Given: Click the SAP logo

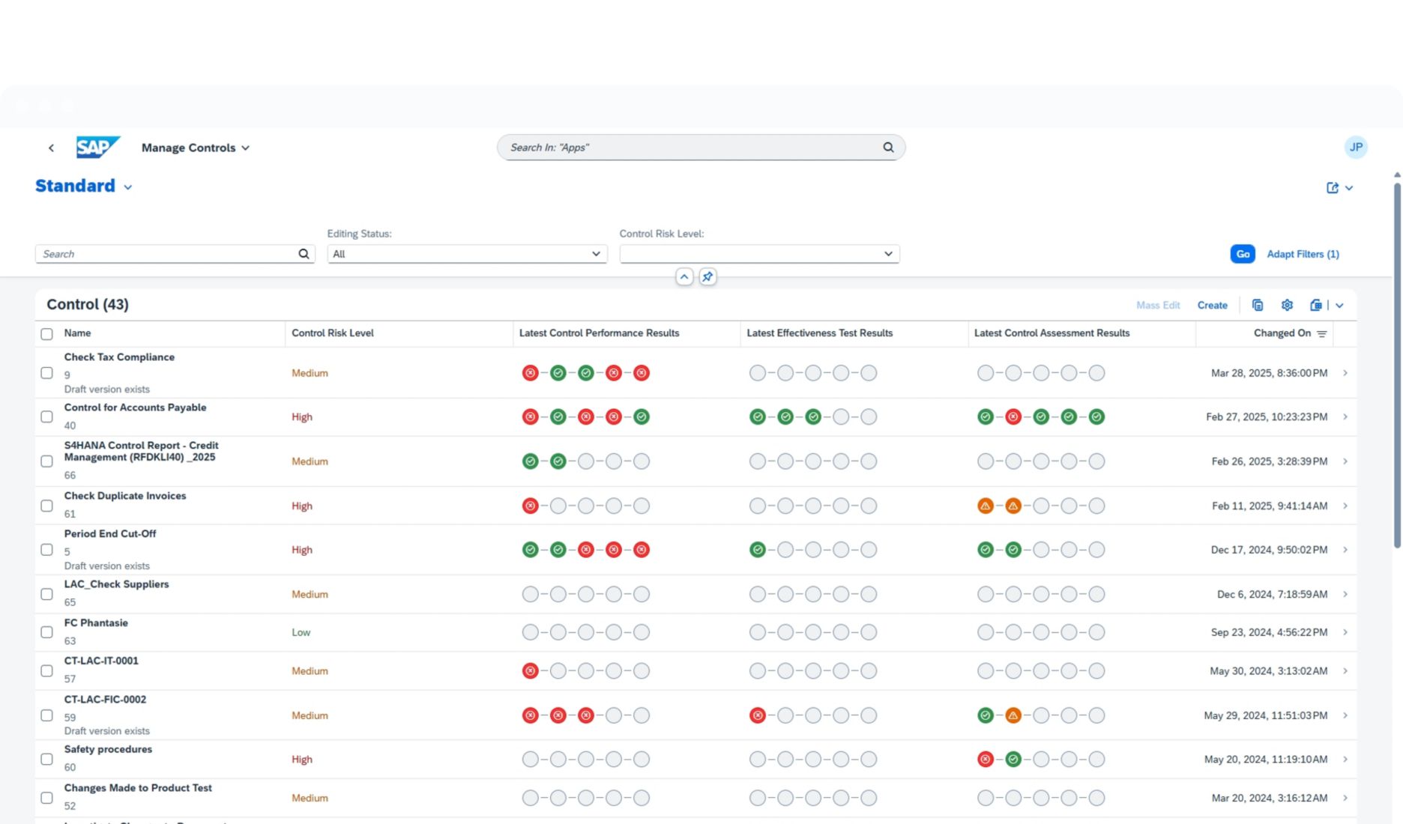Looking at the screenshot, I should click(97, 148).
